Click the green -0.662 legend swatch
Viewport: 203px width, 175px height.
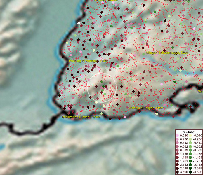tap(190, 147)
